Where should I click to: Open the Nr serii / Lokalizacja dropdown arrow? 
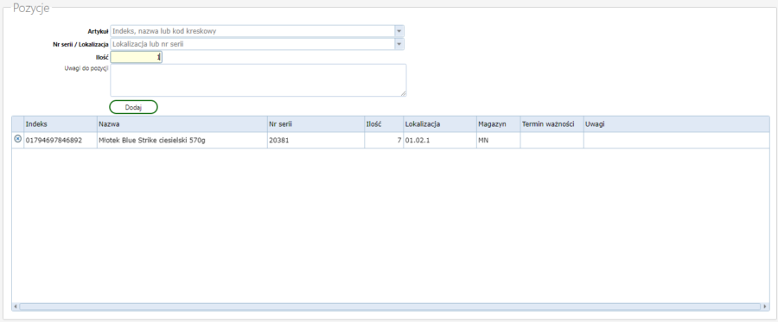pos(399,44)
